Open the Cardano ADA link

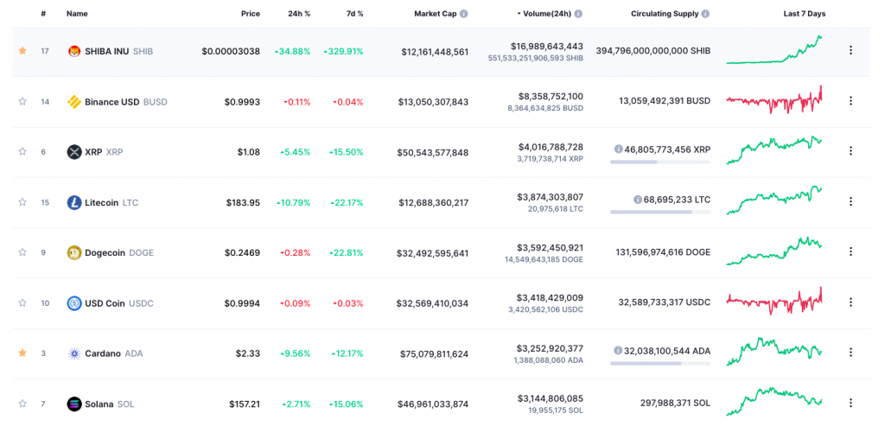113,353
